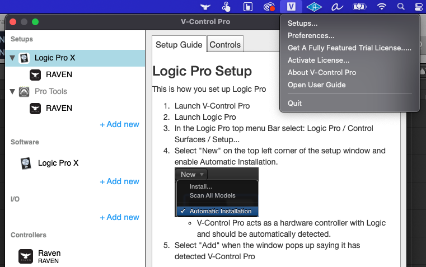Click the script 'a' icon in menu bar

point(337,7)
